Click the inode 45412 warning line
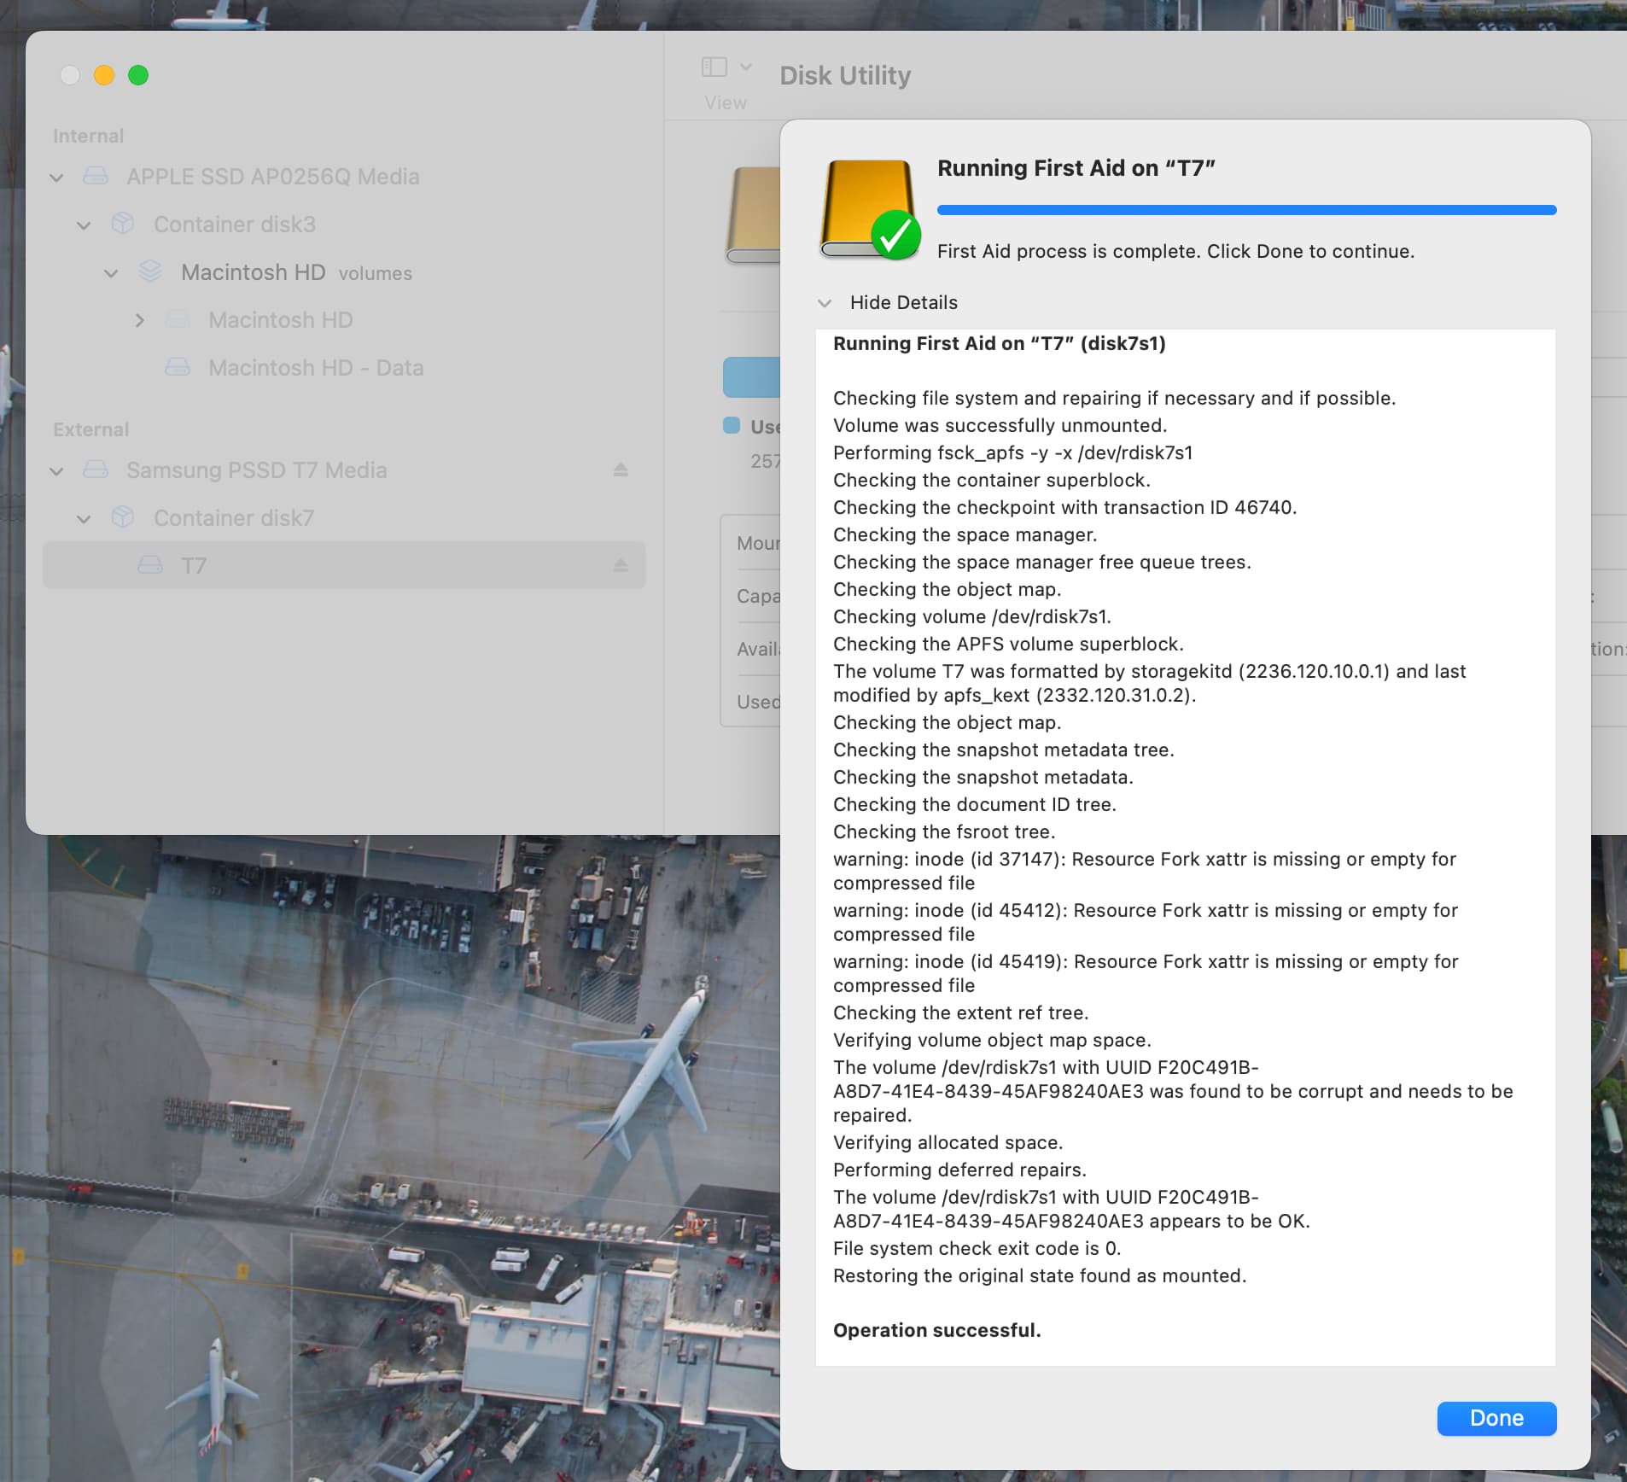The width and height of the screenshot is (1627, 1482). [x=1145, y=922]
